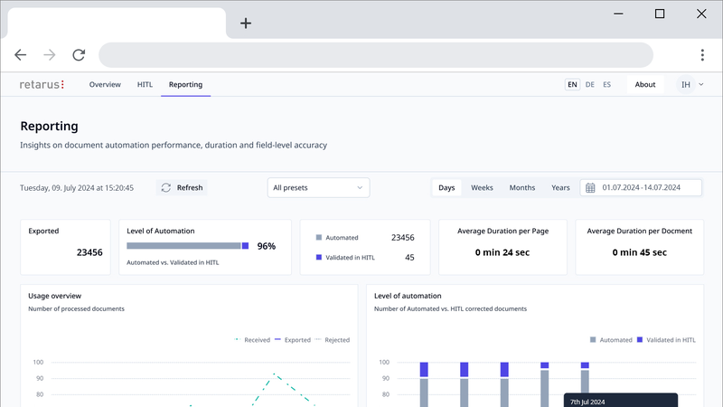Open the browser three-dot menu
The width and height of the screenshot is (723, 407).
pyautogui.click(x=702, y=55)
